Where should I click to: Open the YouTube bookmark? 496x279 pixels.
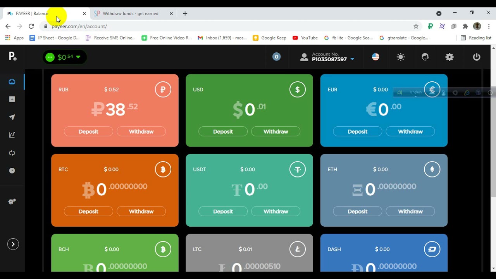[305, 38]
